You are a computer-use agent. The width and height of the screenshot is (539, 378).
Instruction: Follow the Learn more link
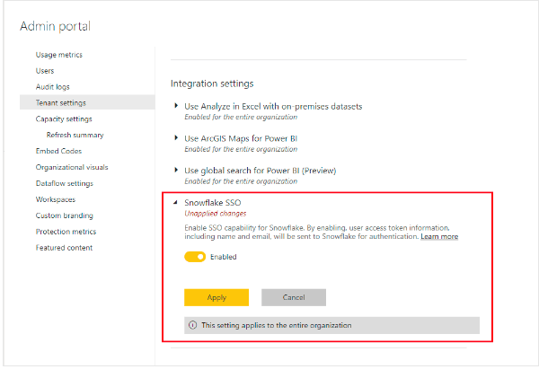[439, 236]
